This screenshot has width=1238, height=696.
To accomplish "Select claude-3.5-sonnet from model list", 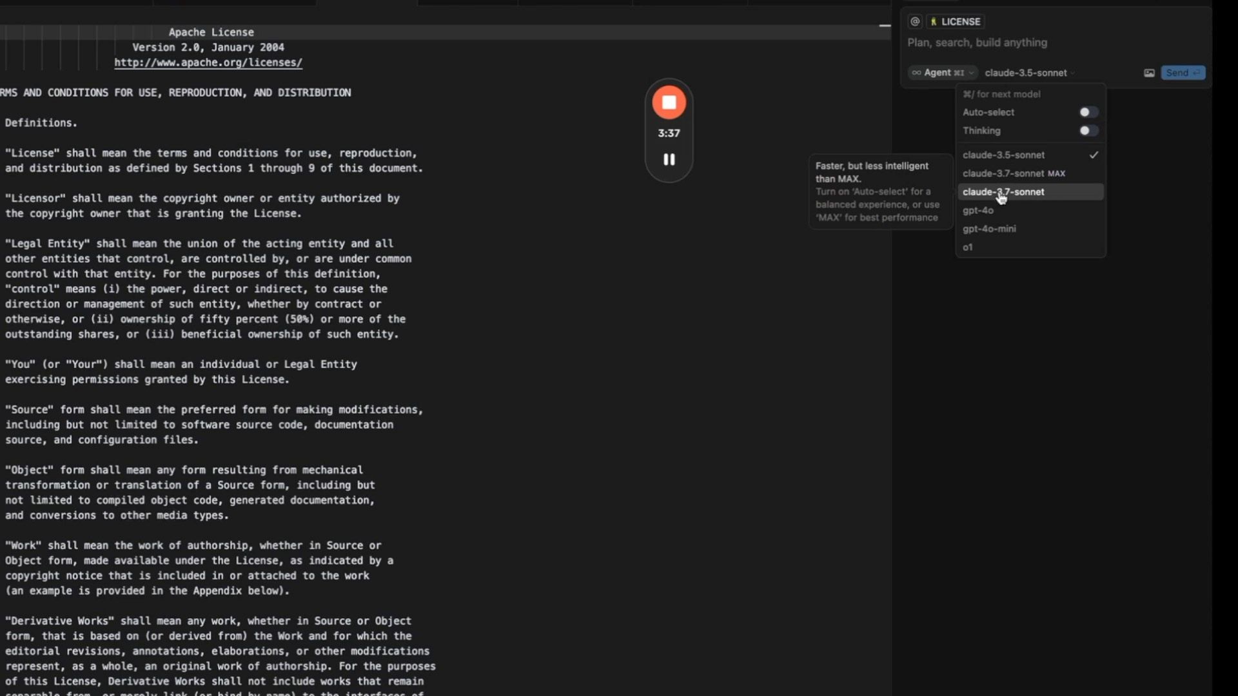I will 1030,155.
